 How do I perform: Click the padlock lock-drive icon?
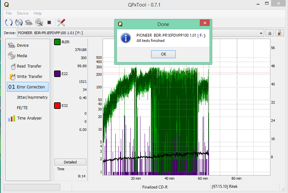pos(280,33)
